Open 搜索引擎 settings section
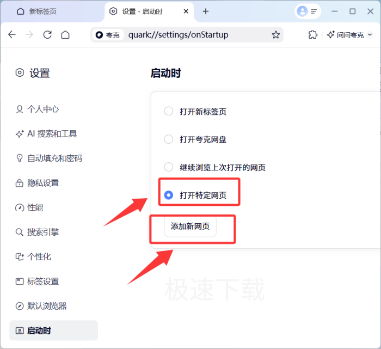Image resolution: width=381 pixels, height=349 pixels. pos(42,232)
